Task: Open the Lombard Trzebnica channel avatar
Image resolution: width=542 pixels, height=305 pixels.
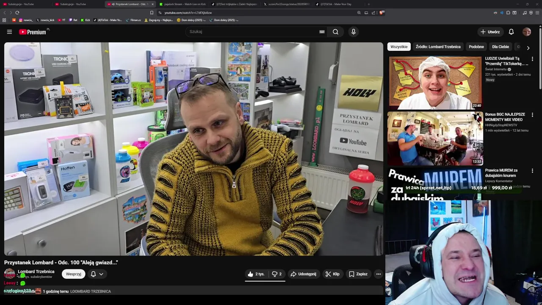Action: (x=9, y=274)
